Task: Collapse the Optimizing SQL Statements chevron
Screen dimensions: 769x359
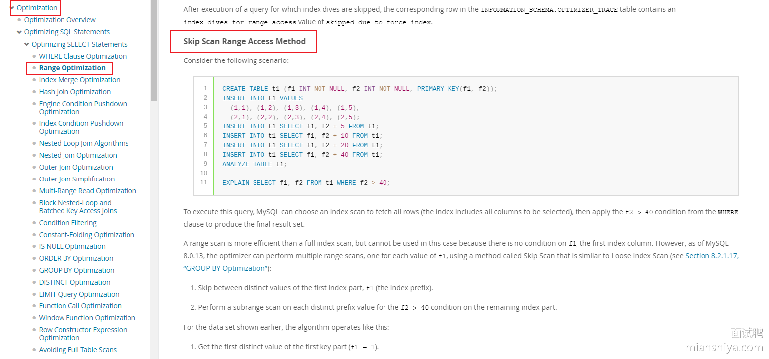Action: pos(19,32)
